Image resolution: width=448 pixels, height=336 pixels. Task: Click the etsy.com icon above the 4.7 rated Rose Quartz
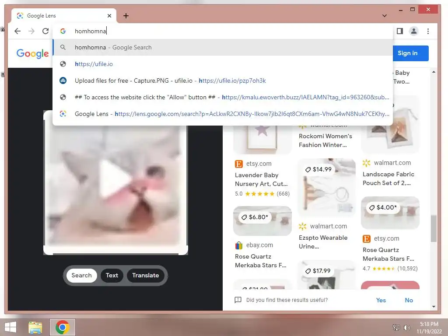point(366,238)
